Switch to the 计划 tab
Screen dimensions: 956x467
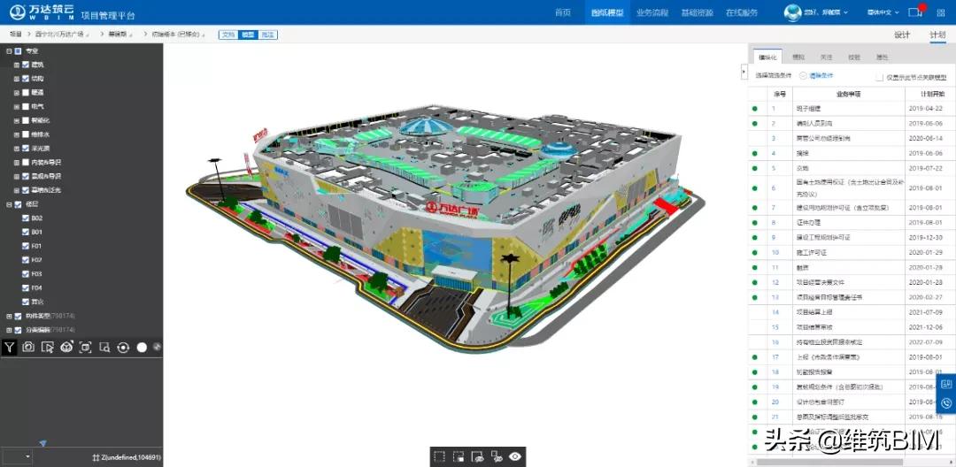[x=937, y=34]
